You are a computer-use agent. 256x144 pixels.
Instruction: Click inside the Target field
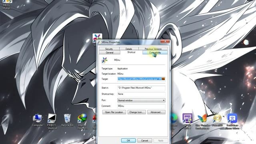(x=141, y=79)
